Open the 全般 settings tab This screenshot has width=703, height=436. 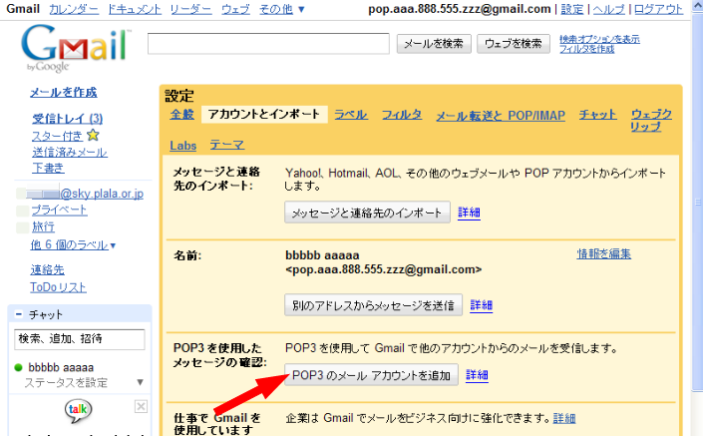[182, 115]
